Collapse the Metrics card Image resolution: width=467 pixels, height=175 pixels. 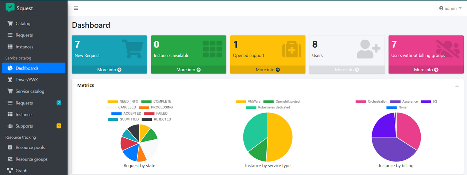457,86
